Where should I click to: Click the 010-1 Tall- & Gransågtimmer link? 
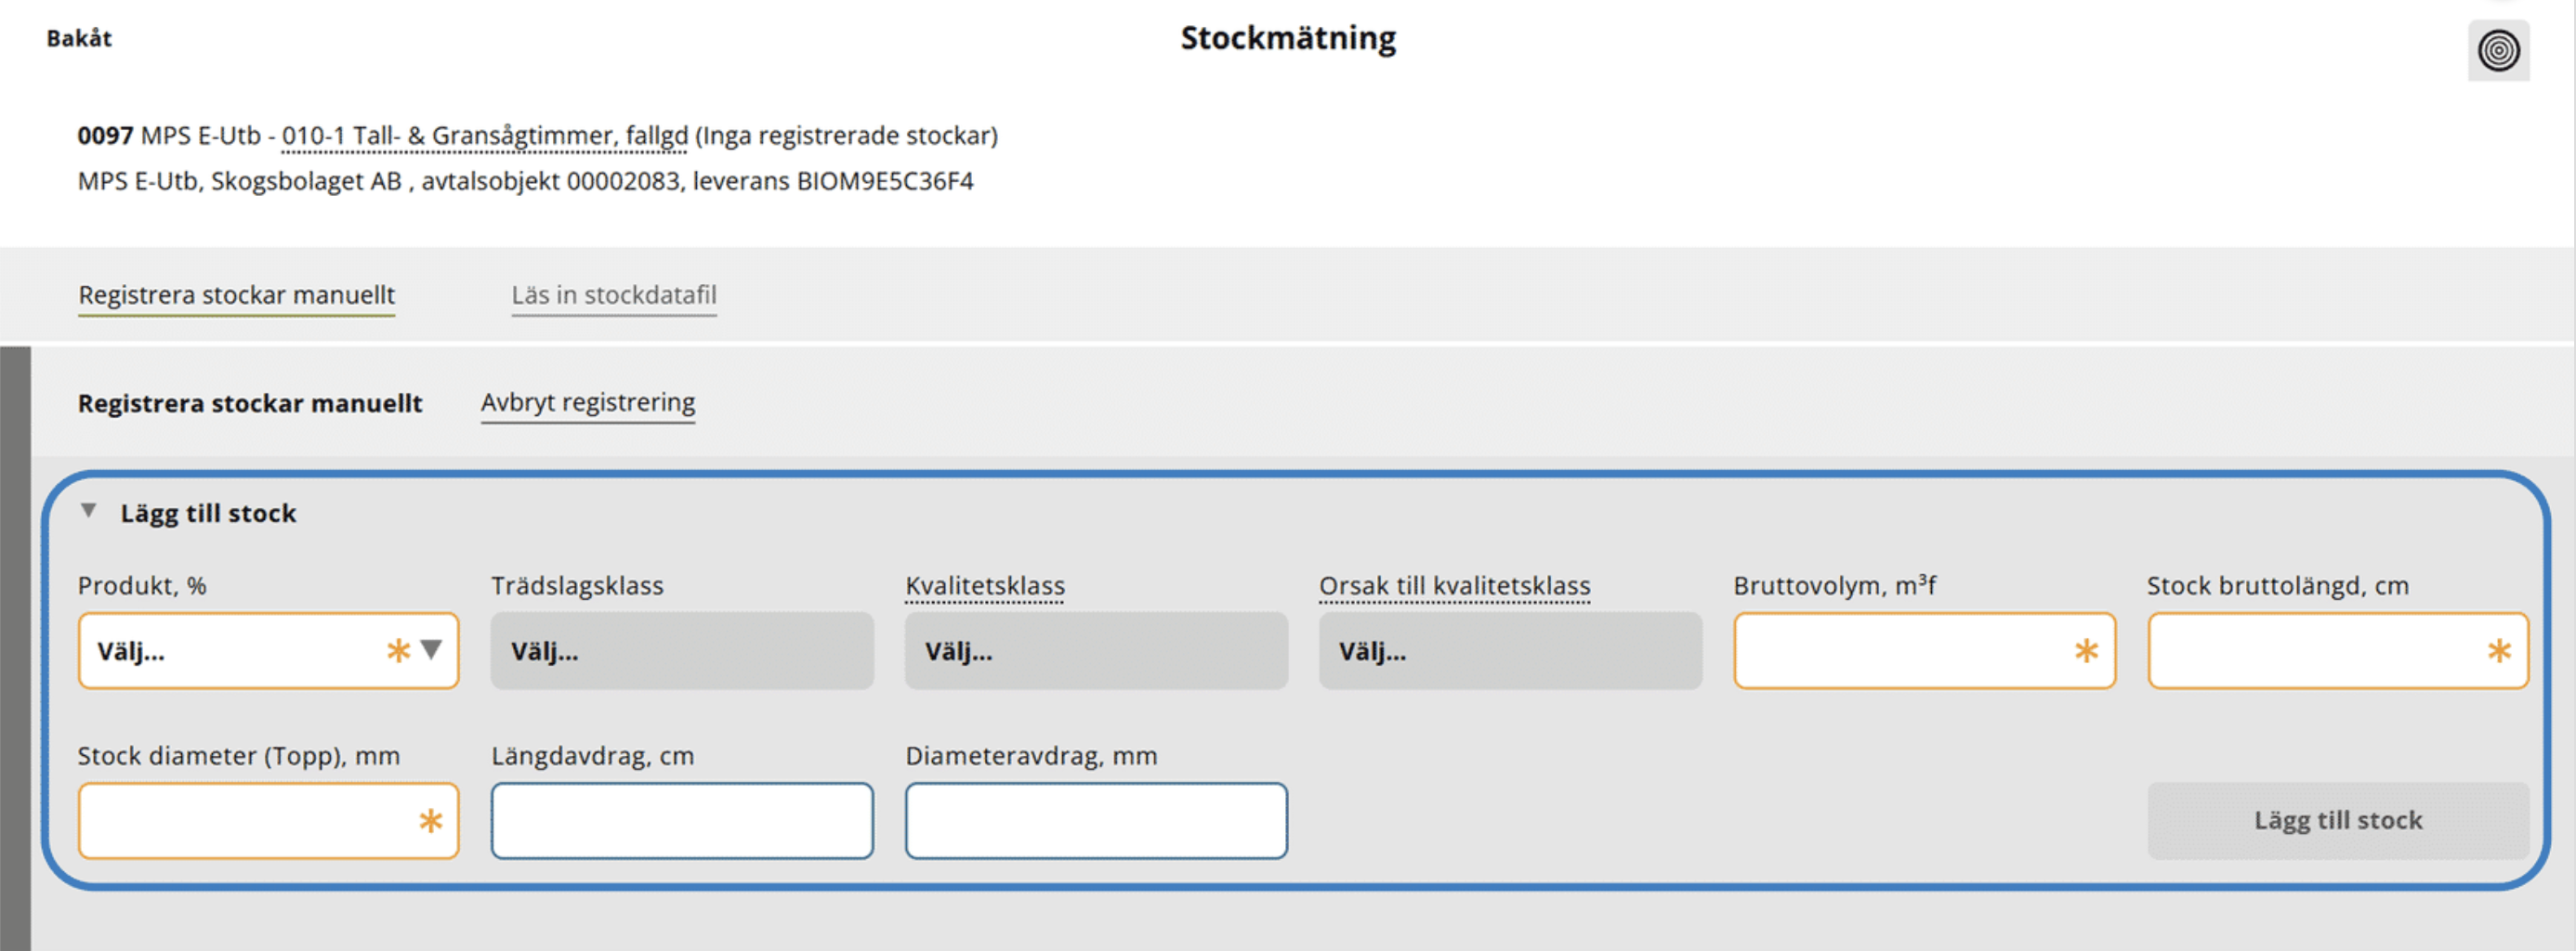[x=484, y=136]
